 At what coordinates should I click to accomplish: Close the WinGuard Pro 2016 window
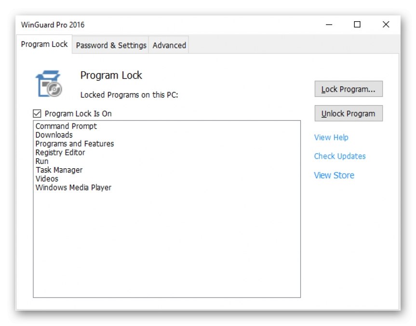(x=386, y=25)
